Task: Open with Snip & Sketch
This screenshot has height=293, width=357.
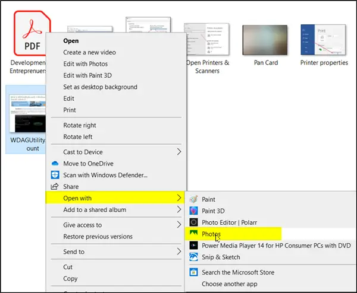Action: pos(270,257)
